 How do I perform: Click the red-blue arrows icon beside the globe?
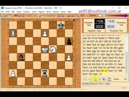click(x=83, y=16)
